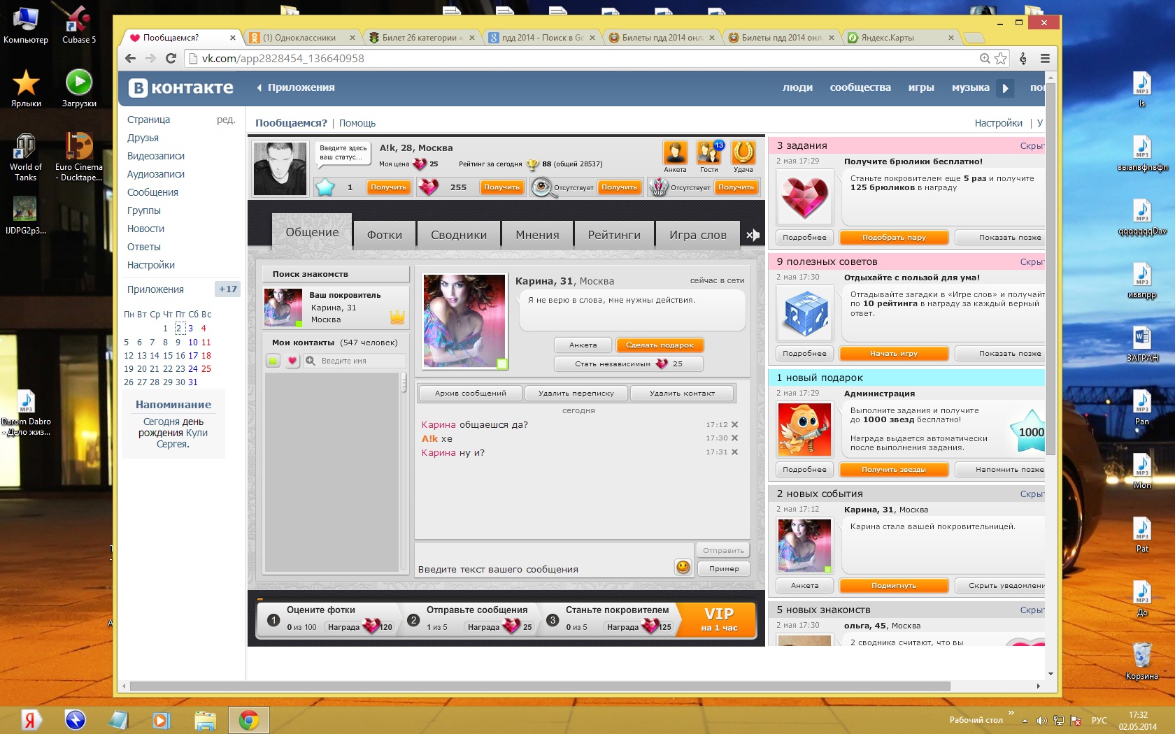The width and height of the screenshot is (1175, 734).
Task: Click the VK music play button in header
Action: pos(1005,88)
